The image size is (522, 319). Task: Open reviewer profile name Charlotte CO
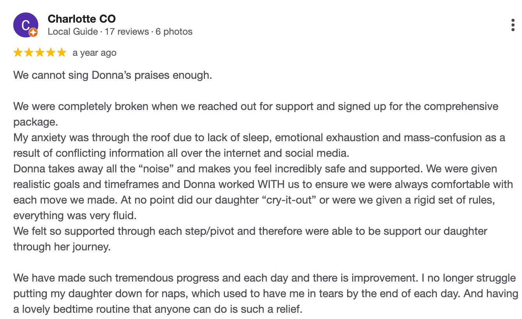point(82,19)
